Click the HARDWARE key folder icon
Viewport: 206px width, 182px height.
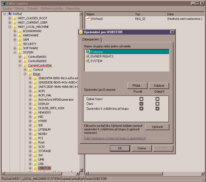[x=20, y=35]
